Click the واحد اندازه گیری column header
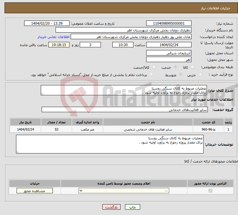This screenshot has width=238, height=215. (x=87, y=122)
